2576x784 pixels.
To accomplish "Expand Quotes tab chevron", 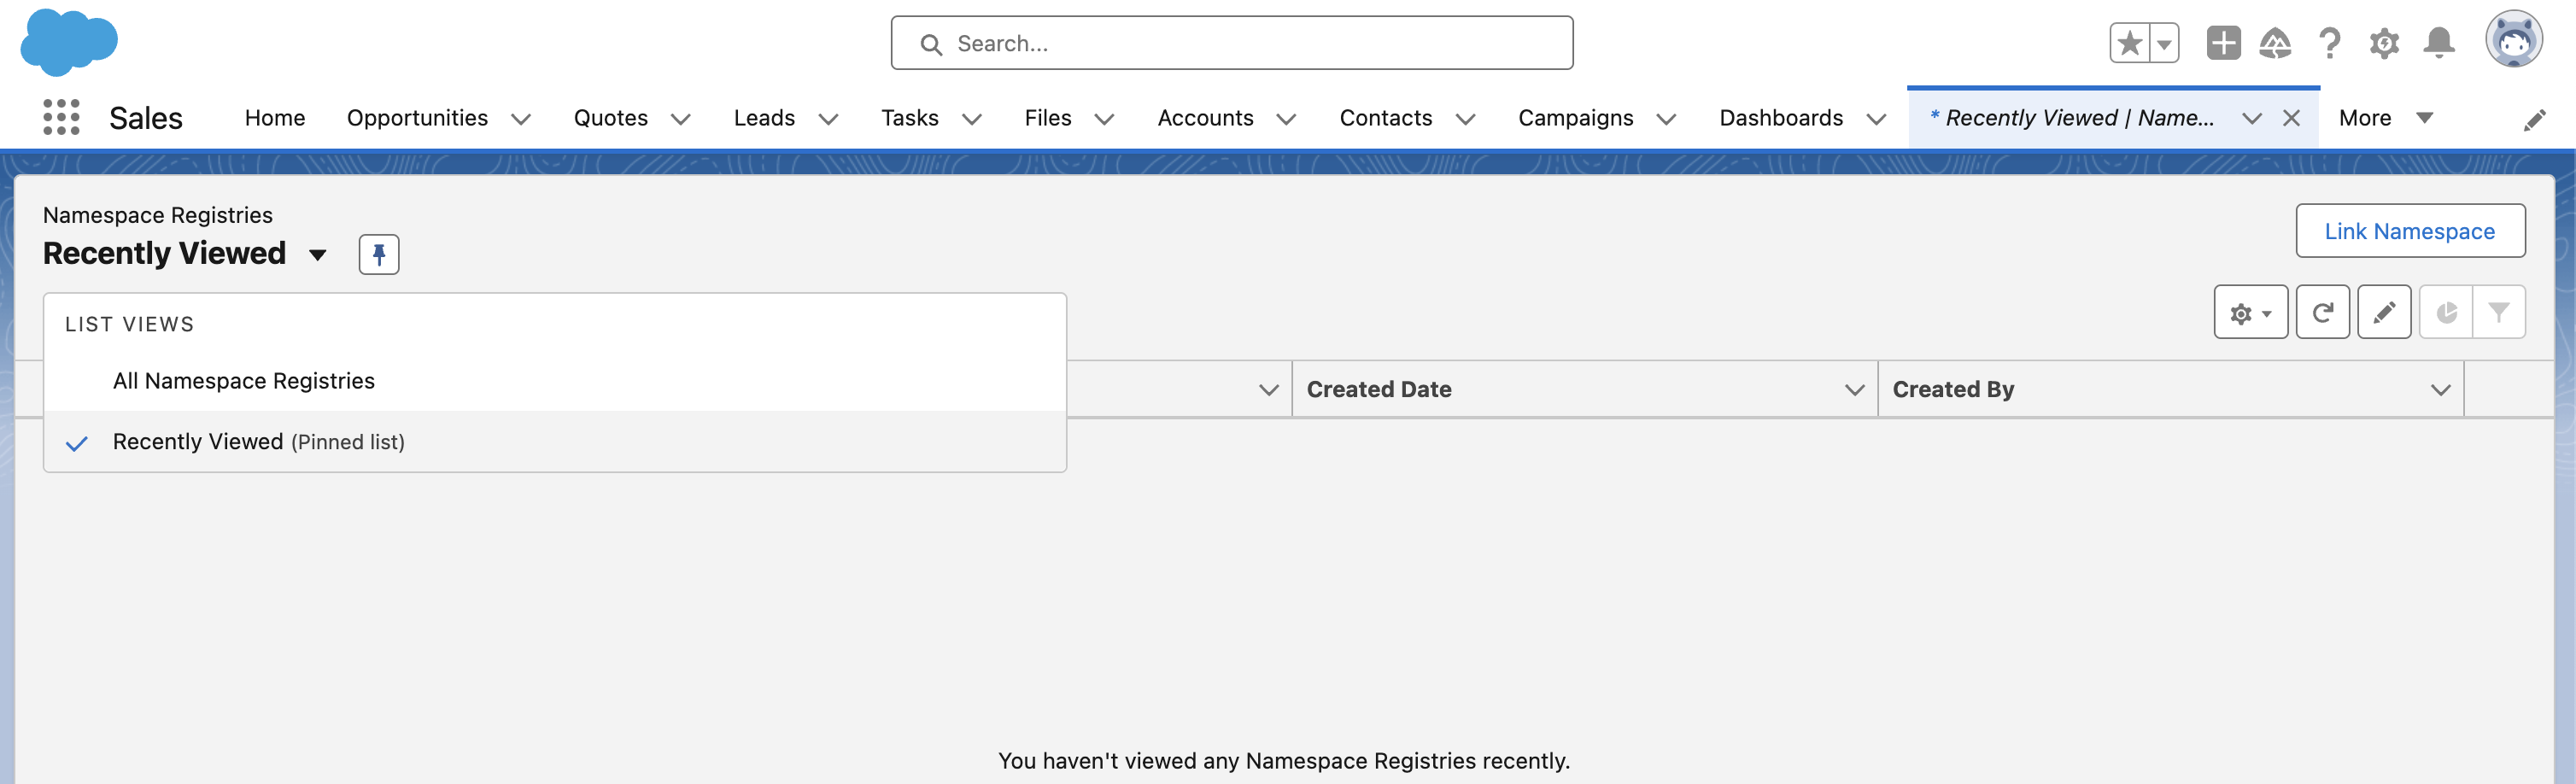I will coord(681,119).
